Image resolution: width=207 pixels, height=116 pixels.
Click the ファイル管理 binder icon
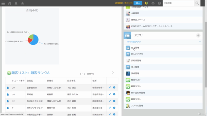pos(128,106)
